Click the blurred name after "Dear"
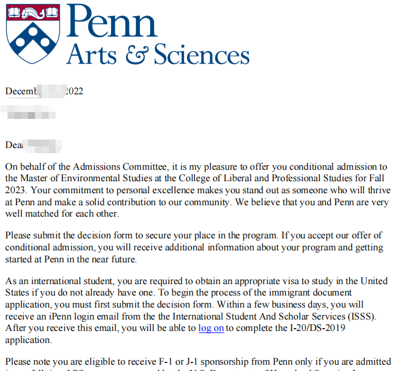400x371 pixels. (42, 146)
